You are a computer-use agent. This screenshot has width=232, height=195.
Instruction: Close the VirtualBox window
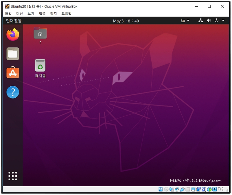pyautogui.click(x=222, y=6)
